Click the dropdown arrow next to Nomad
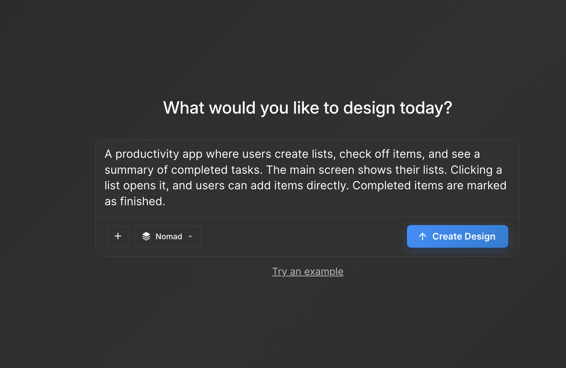 point(190,236)
